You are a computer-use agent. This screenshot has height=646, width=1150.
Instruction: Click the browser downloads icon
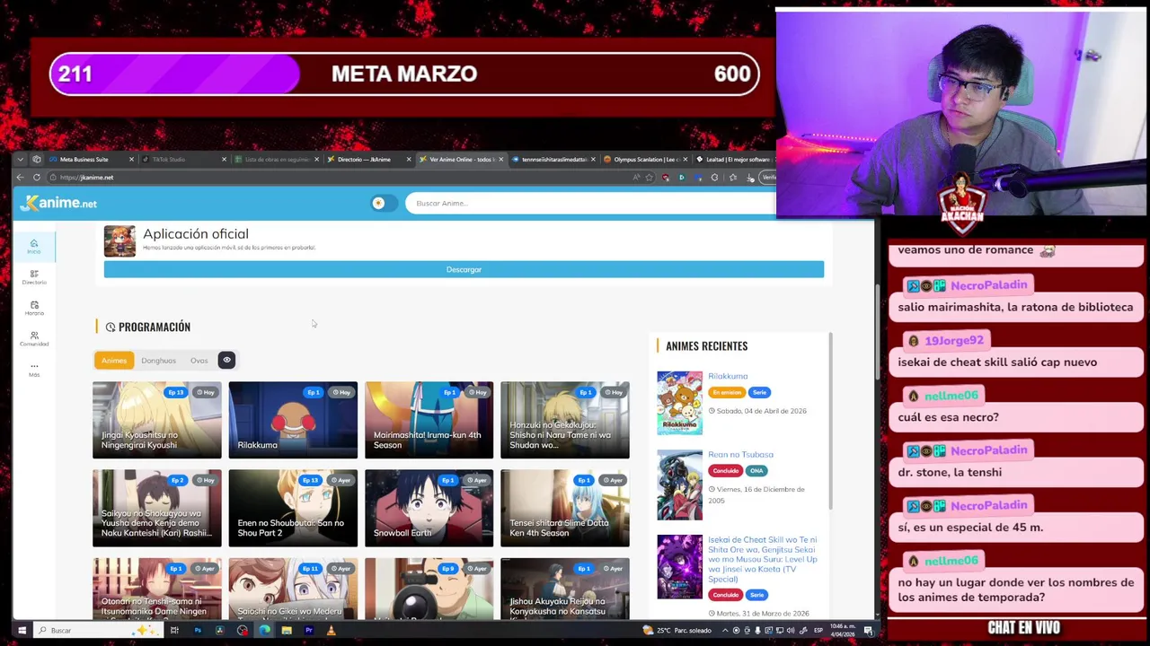point(750,177)
